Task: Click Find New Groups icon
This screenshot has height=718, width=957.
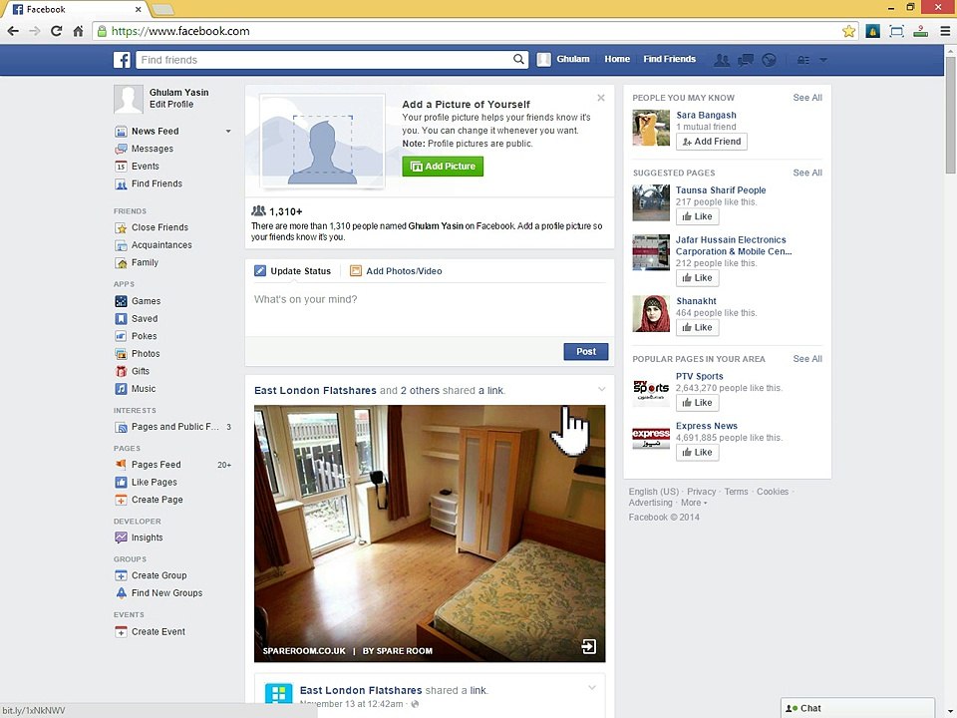Action: click(x=121, y=592)
